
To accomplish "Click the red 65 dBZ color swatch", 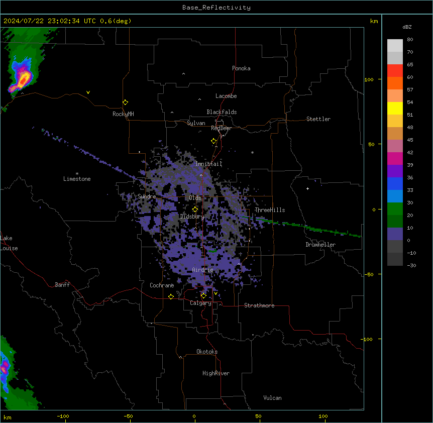I will pyautogui.click(x=395, y=71).
